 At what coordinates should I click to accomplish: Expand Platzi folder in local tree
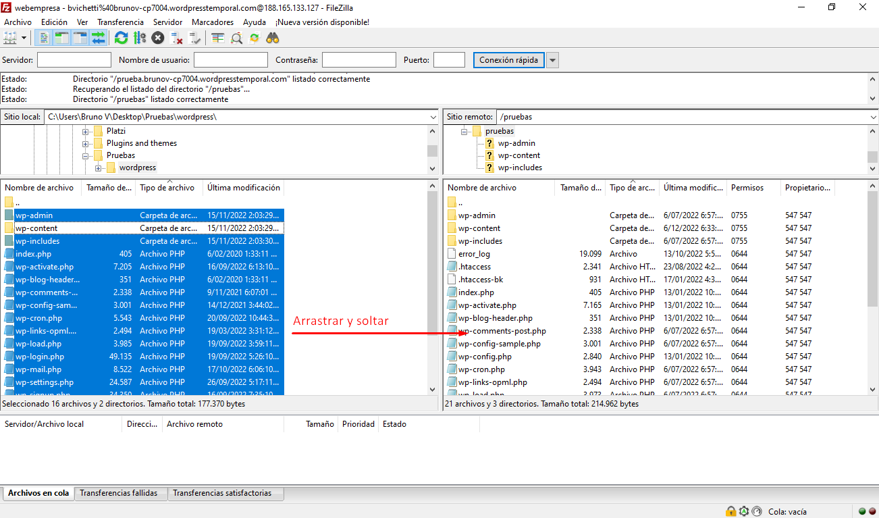86,131
